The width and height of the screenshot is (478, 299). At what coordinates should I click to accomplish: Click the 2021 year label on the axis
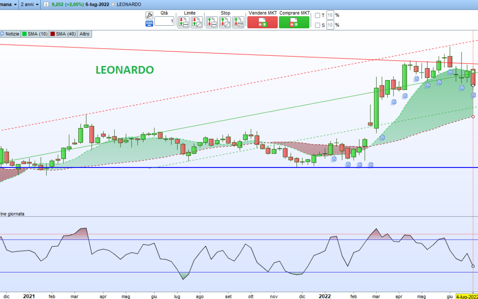pyautogui.click(x=29, y=296)
